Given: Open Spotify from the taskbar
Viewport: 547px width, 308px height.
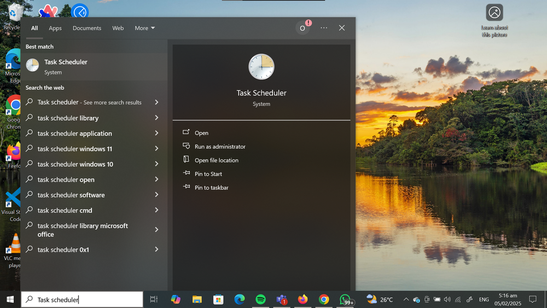Looking at the screenshot, I should (260, 299).
